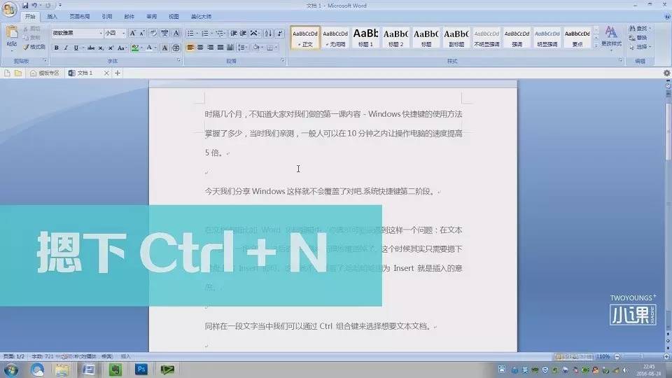Clear text formatting
The image size is (672, 378).
(153, 33)
